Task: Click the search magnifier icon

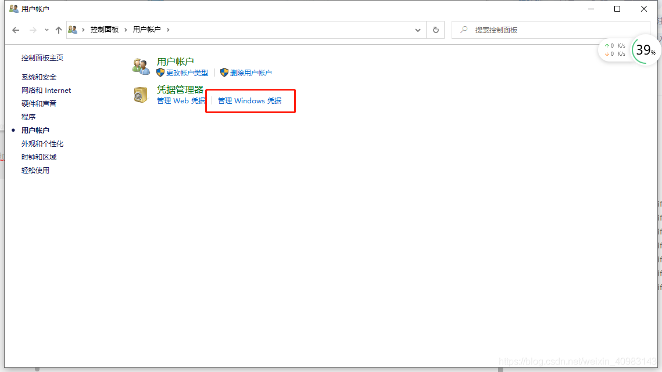Action: [x=464, y=30]
